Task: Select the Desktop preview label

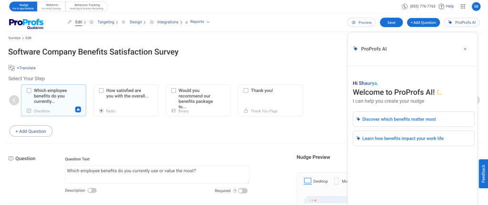Action: pyautogui.click(x=320, y=181)
